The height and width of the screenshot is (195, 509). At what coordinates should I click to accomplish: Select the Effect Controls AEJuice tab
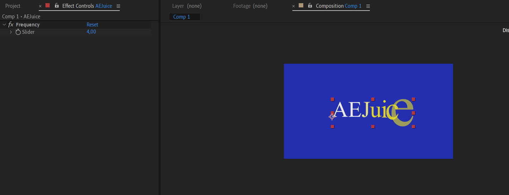point(87,6)
